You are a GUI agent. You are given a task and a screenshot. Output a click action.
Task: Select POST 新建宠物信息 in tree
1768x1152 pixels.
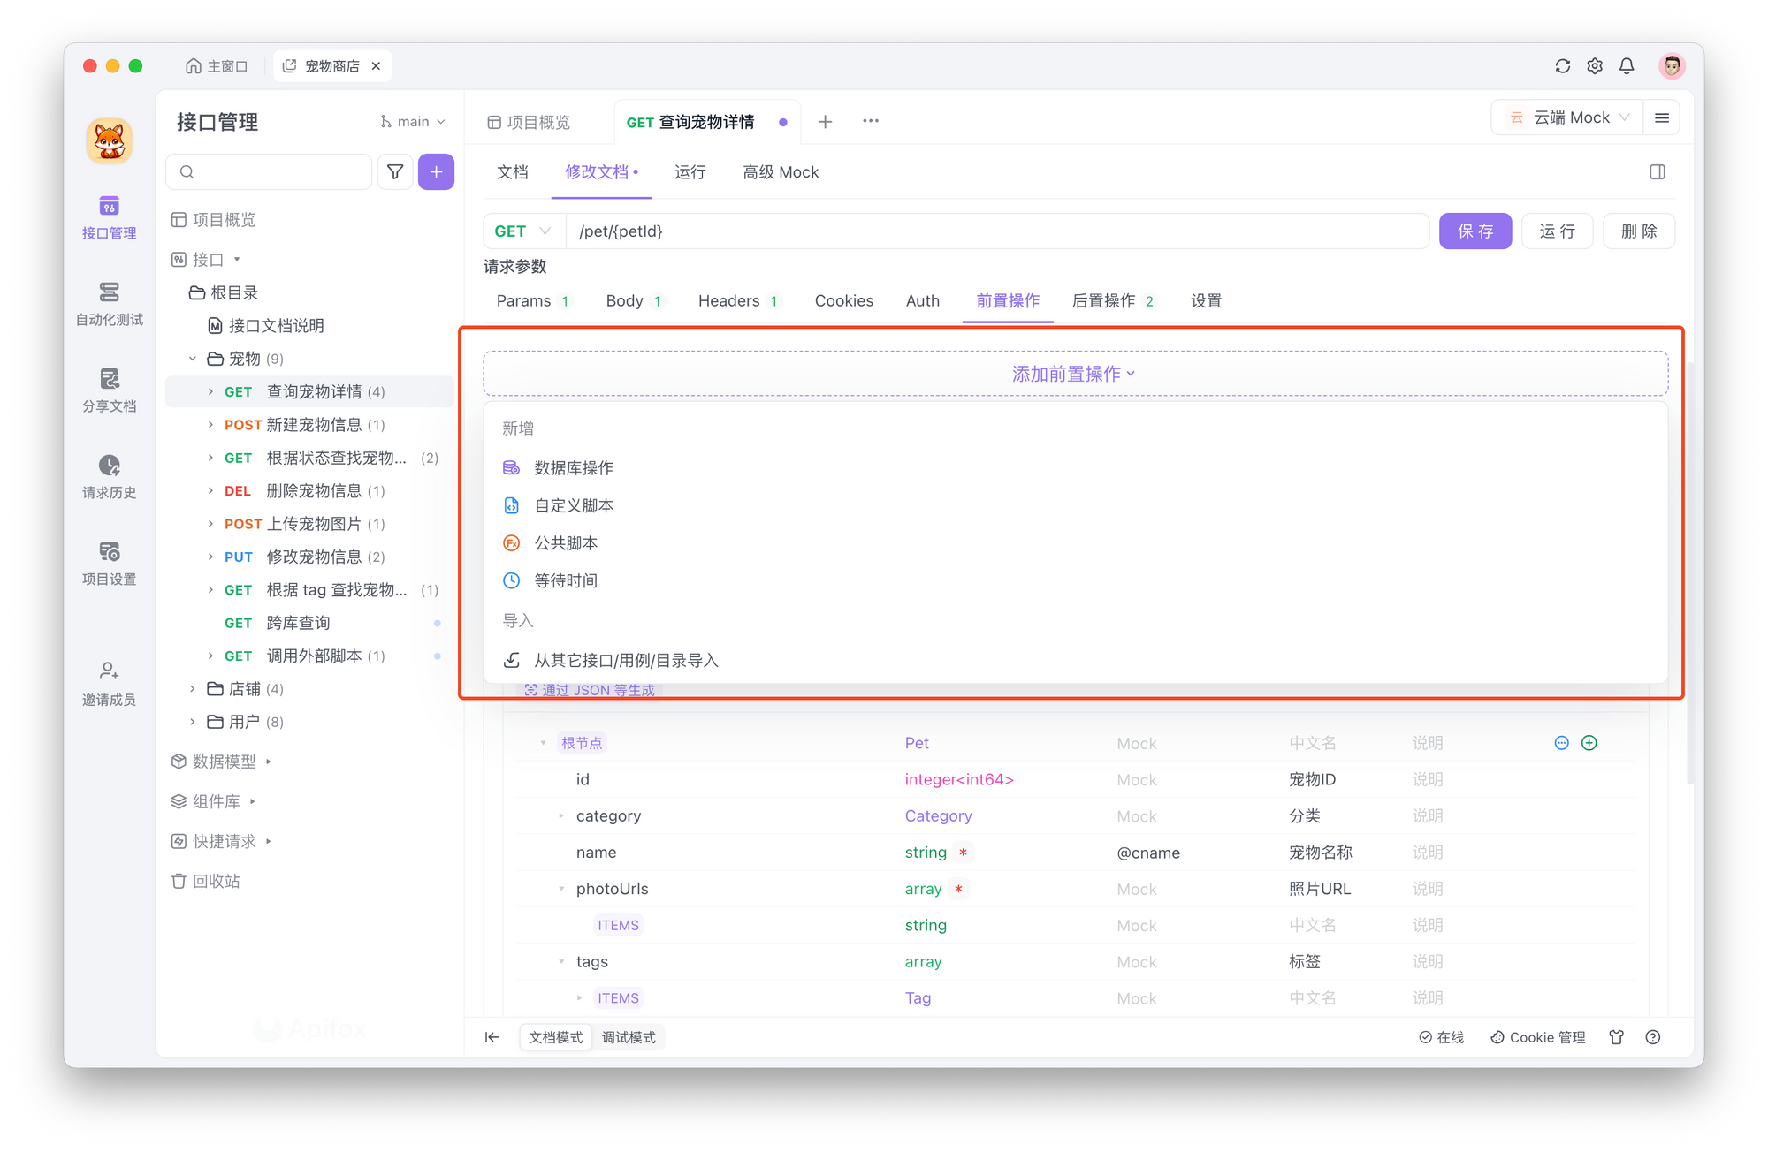pyautogui.click(x=309, y=425)
